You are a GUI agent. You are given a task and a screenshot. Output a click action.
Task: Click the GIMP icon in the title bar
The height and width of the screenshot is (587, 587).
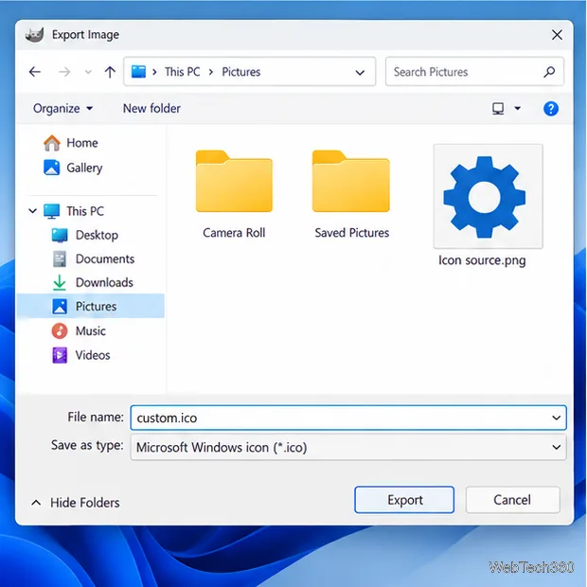(34, 35)
